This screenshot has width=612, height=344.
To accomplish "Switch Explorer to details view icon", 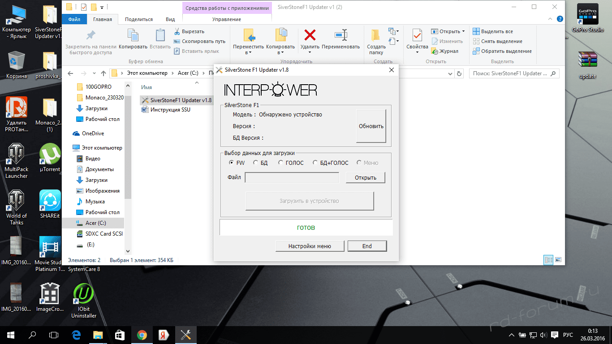I will coord(548,259).
